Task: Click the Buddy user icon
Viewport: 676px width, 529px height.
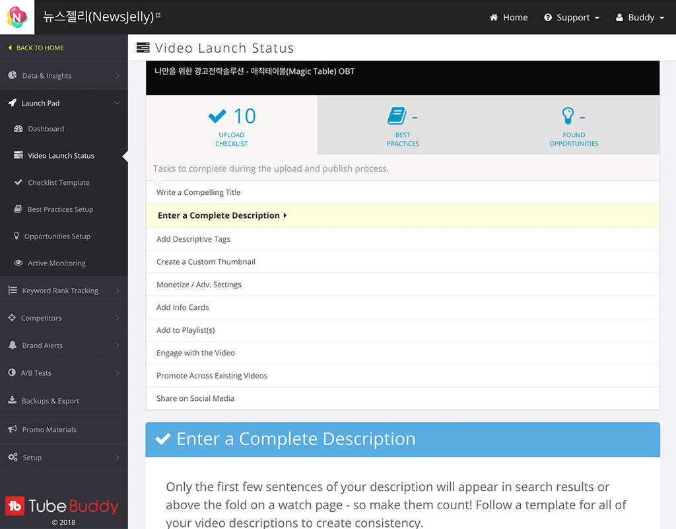Action: click(619, 17)
